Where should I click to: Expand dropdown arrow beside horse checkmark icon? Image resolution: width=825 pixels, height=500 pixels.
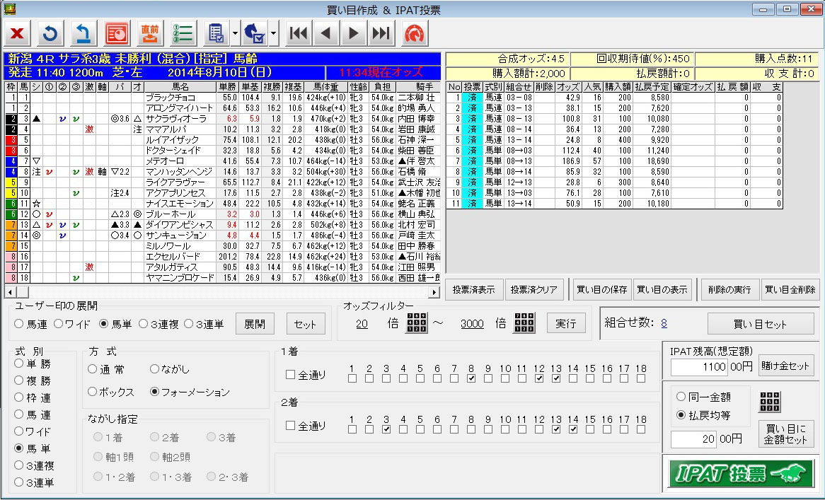pos(273,34)
